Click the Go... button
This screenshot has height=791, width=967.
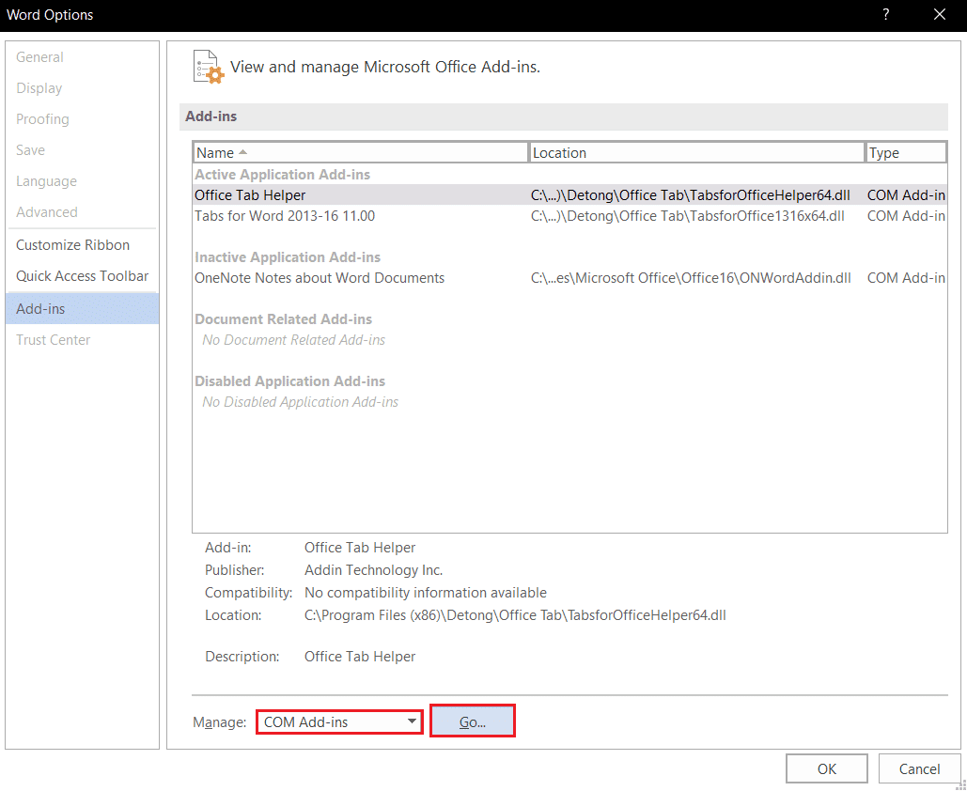coord(473,721)
